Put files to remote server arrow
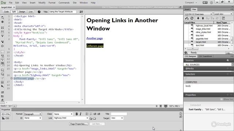The height and width of the screenshot is (131, 234). pyautogui.click(x=203, y=18)
